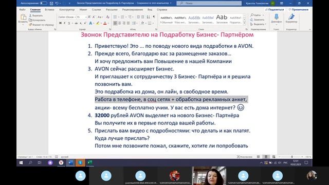Clear all formatting with eraser icon

[107, 17]
